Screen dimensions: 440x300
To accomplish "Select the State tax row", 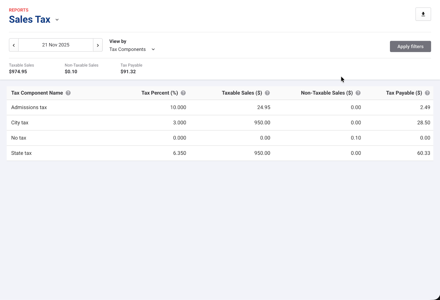I will pos(21,153).
